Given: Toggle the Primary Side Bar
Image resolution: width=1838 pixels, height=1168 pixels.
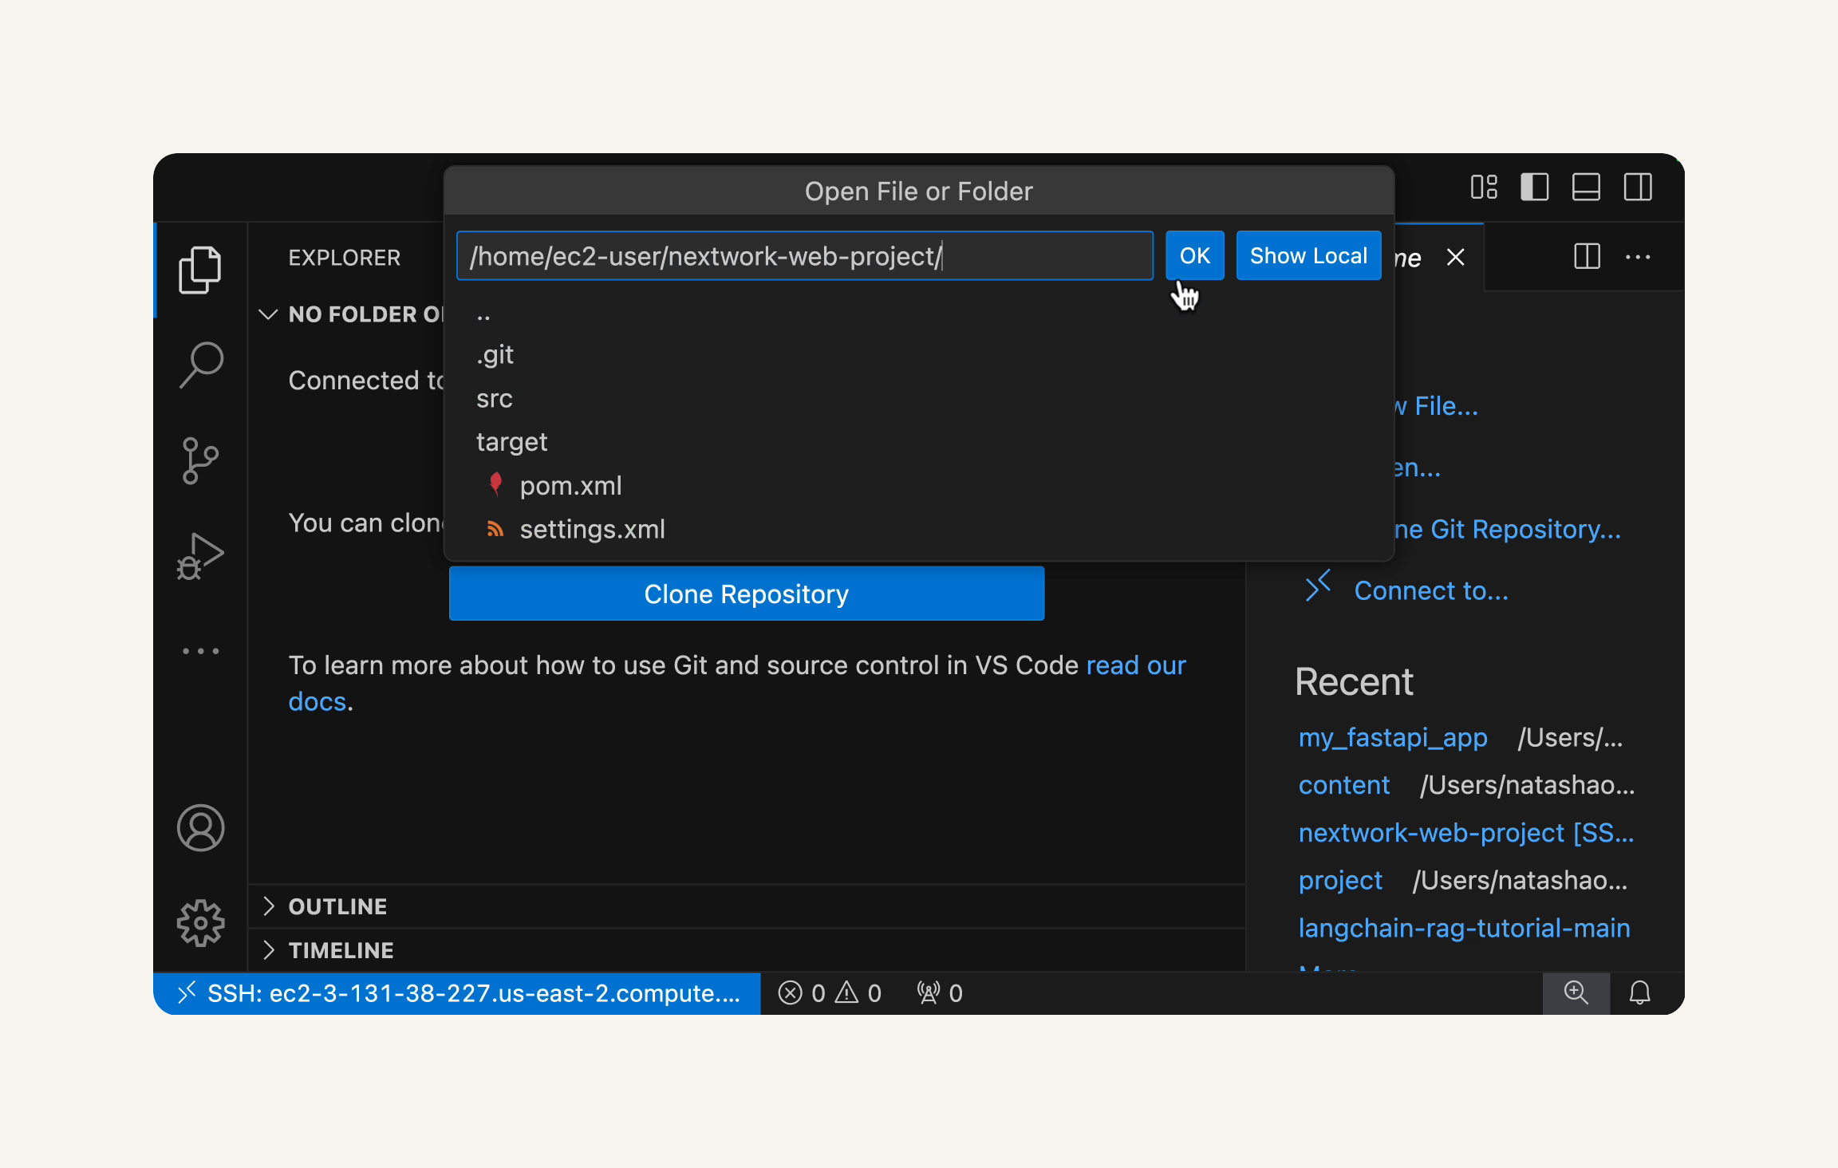Looking at the screenshot, I should pyautogui.click(x=1535, y=187).
